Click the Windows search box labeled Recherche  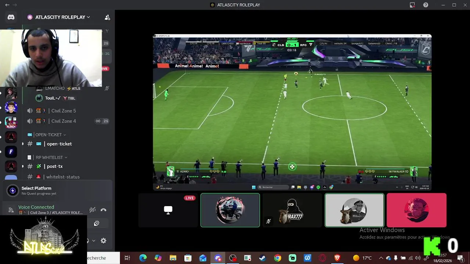tap(103, 258)
